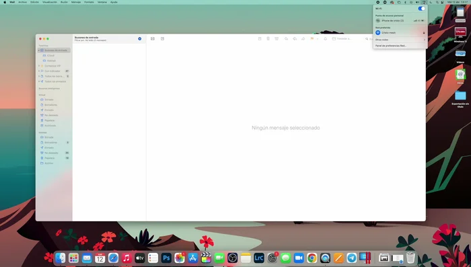Turn off the Wi-Fi switch
This screenshot has width=471, height=267.
tap(421, 9)
